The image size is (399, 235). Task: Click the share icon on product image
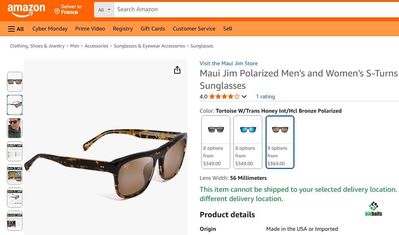[x=177, y=70]
